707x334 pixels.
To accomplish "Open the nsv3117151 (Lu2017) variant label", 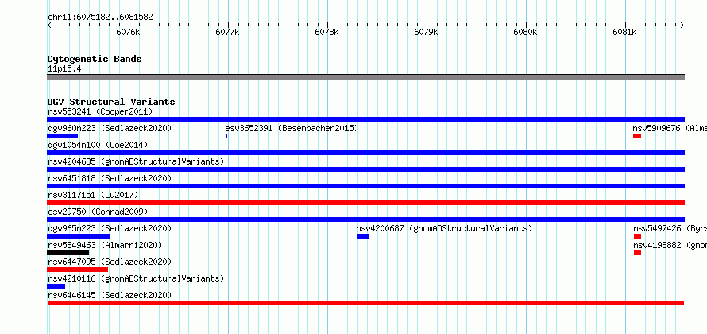I will (93, 195).
